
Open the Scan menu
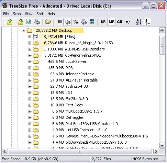(x=17, y=14)
